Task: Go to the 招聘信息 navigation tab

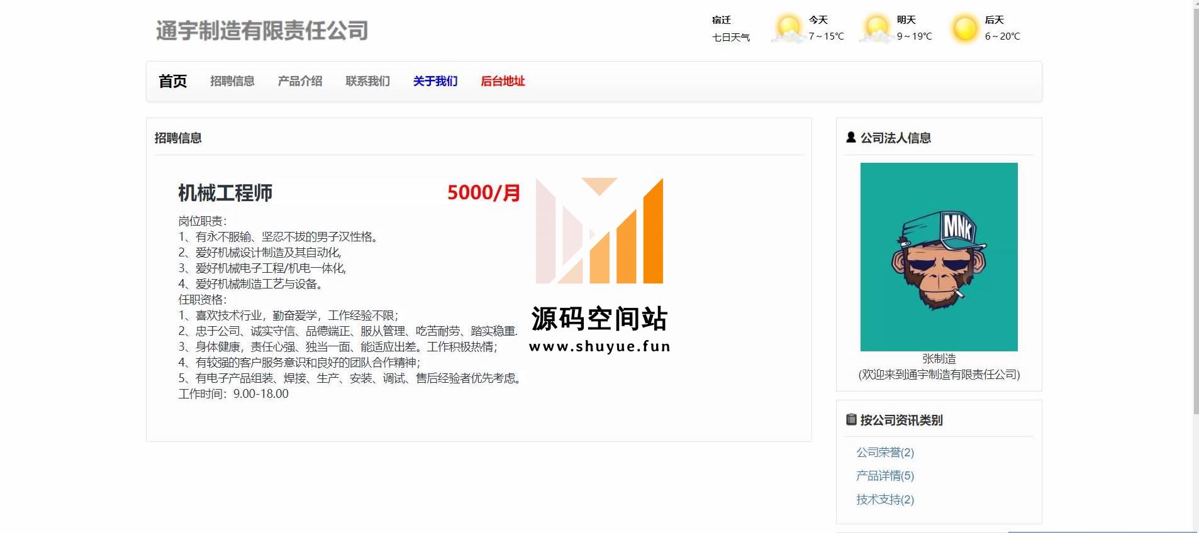Action: (x=232, y=81)
